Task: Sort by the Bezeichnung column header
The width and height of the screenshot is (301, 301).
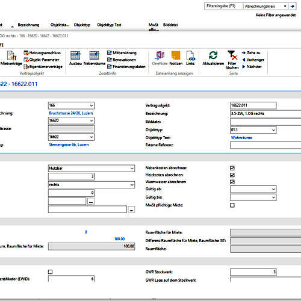Action: (x=28, y=25)
